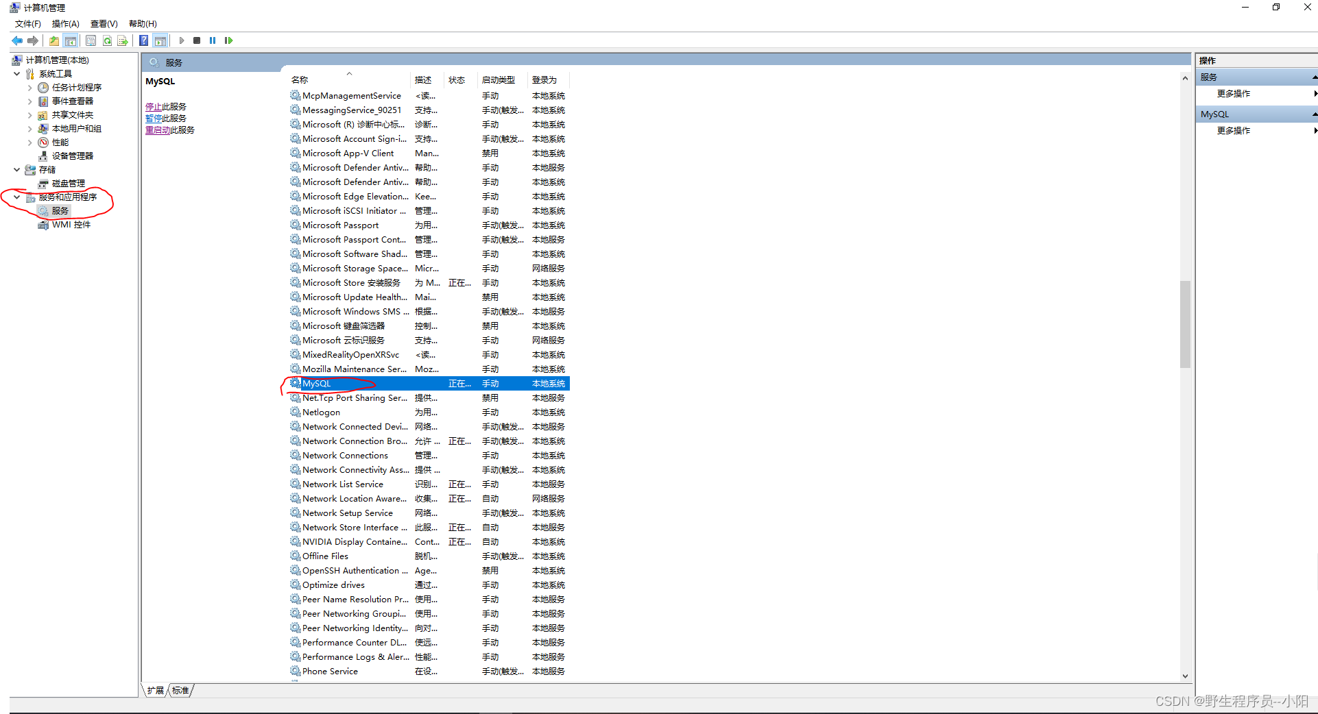Viewport: 1318px width, 714px height.
Task: Expand the 本地用户和组 tree node
Action: [29, 129]
